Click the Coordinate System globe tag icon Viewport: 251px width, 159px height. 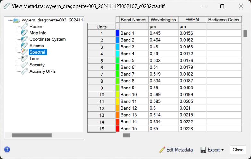coord(24,39)
